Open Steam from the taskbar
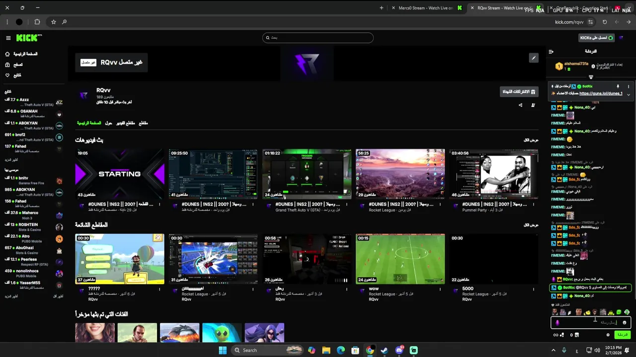This screenshot has height=357, width=636. click(x=385, y=350)
